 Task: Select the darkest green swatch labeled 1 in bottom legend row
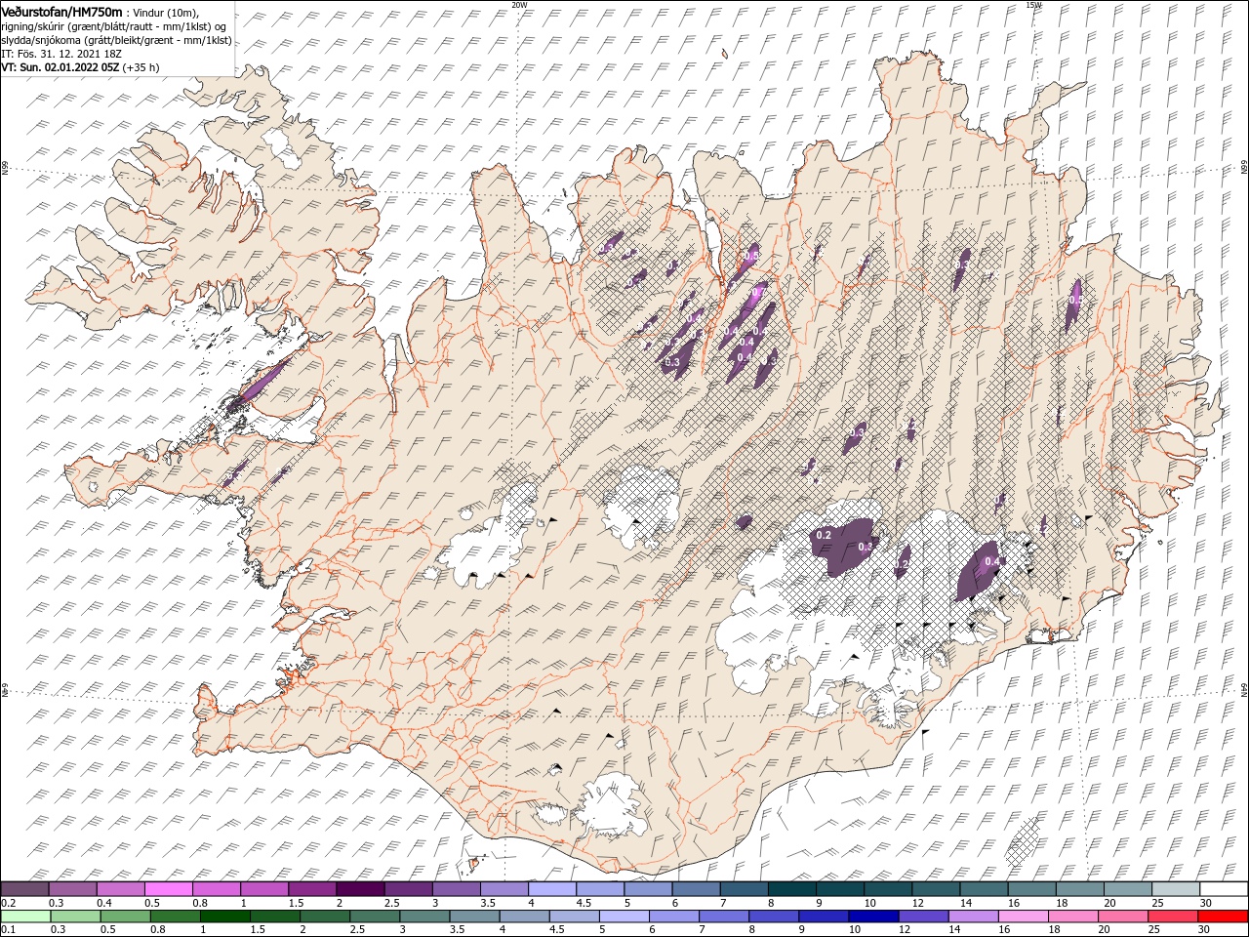[x=225, y=916]
